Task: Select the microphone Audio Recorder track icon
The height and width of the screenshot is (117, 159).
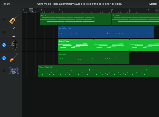Action: 14,32
